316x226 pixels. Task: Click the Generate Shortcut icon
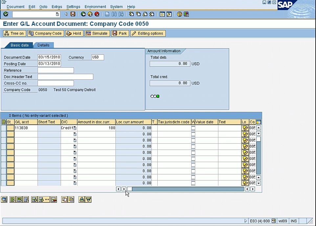(169, 14)
